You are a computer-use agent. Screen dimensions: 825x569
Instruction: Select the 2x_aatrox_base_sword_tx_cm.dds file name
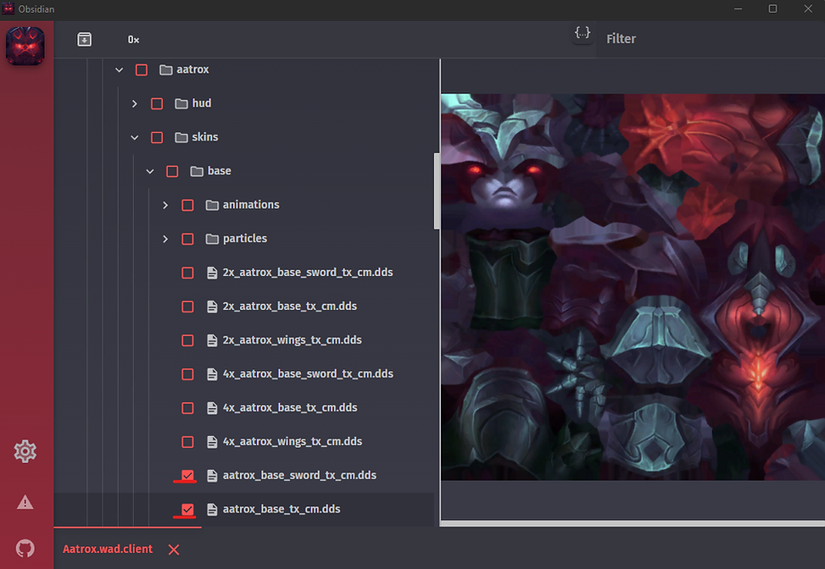coord(308,272)
